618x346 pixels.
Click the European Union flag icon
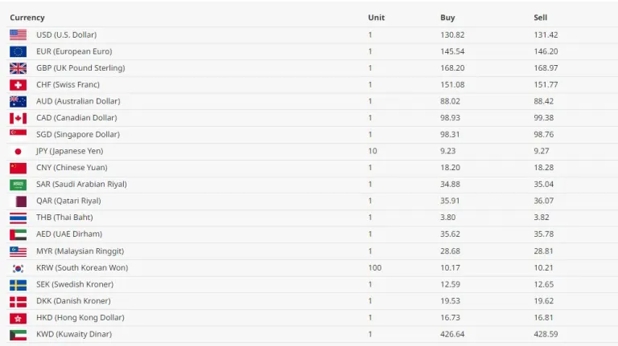tap(18, 51)
